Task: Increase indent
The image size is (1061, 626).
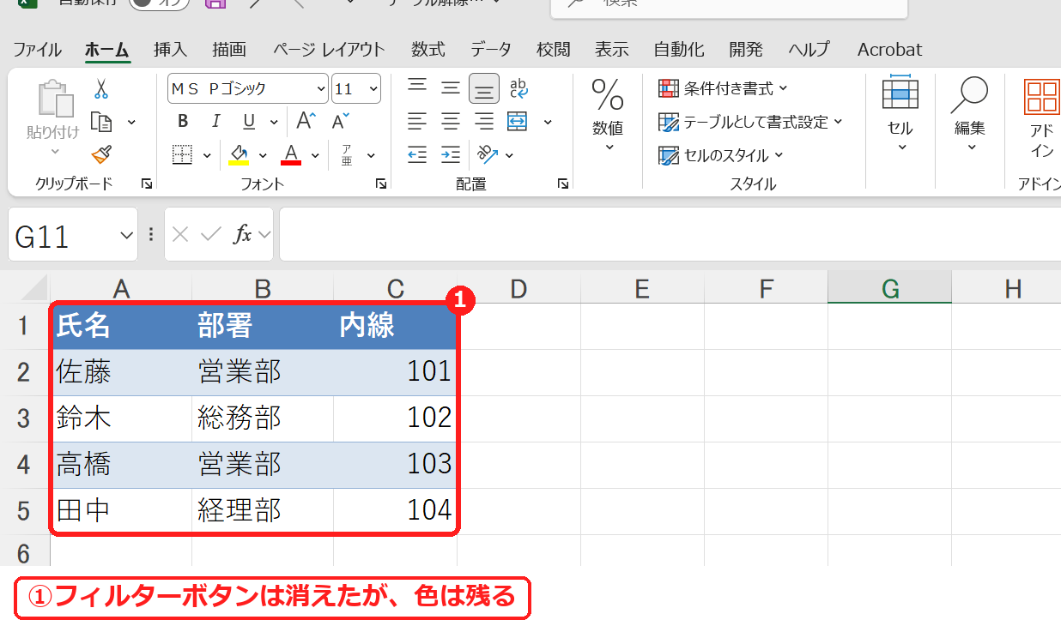Action: [x=451, y=154]
